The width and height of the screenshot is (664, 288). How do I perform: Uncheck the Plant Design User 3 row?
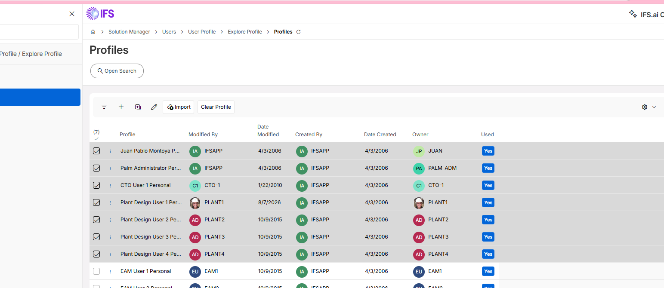point(96,237)
